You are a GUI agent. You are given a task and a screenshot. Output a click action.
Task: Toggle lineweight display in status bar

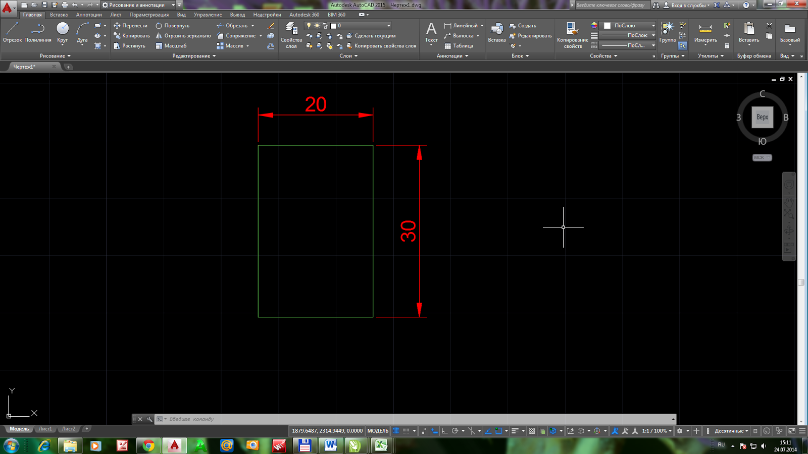click(515, 431)
